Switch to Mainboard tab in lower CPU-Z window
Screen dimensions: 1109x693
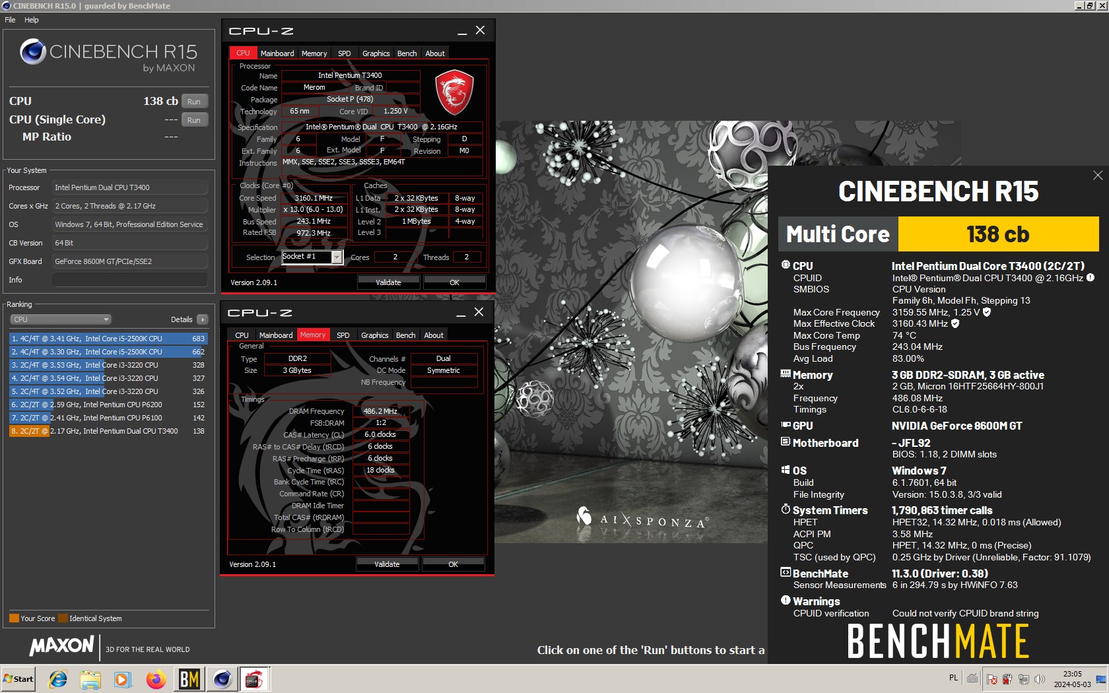click(x=276, y=335)
